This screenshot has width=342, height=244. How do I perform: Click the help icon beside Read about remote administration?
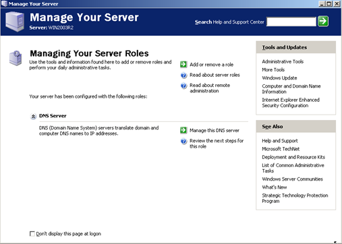[x=183, y=86]
